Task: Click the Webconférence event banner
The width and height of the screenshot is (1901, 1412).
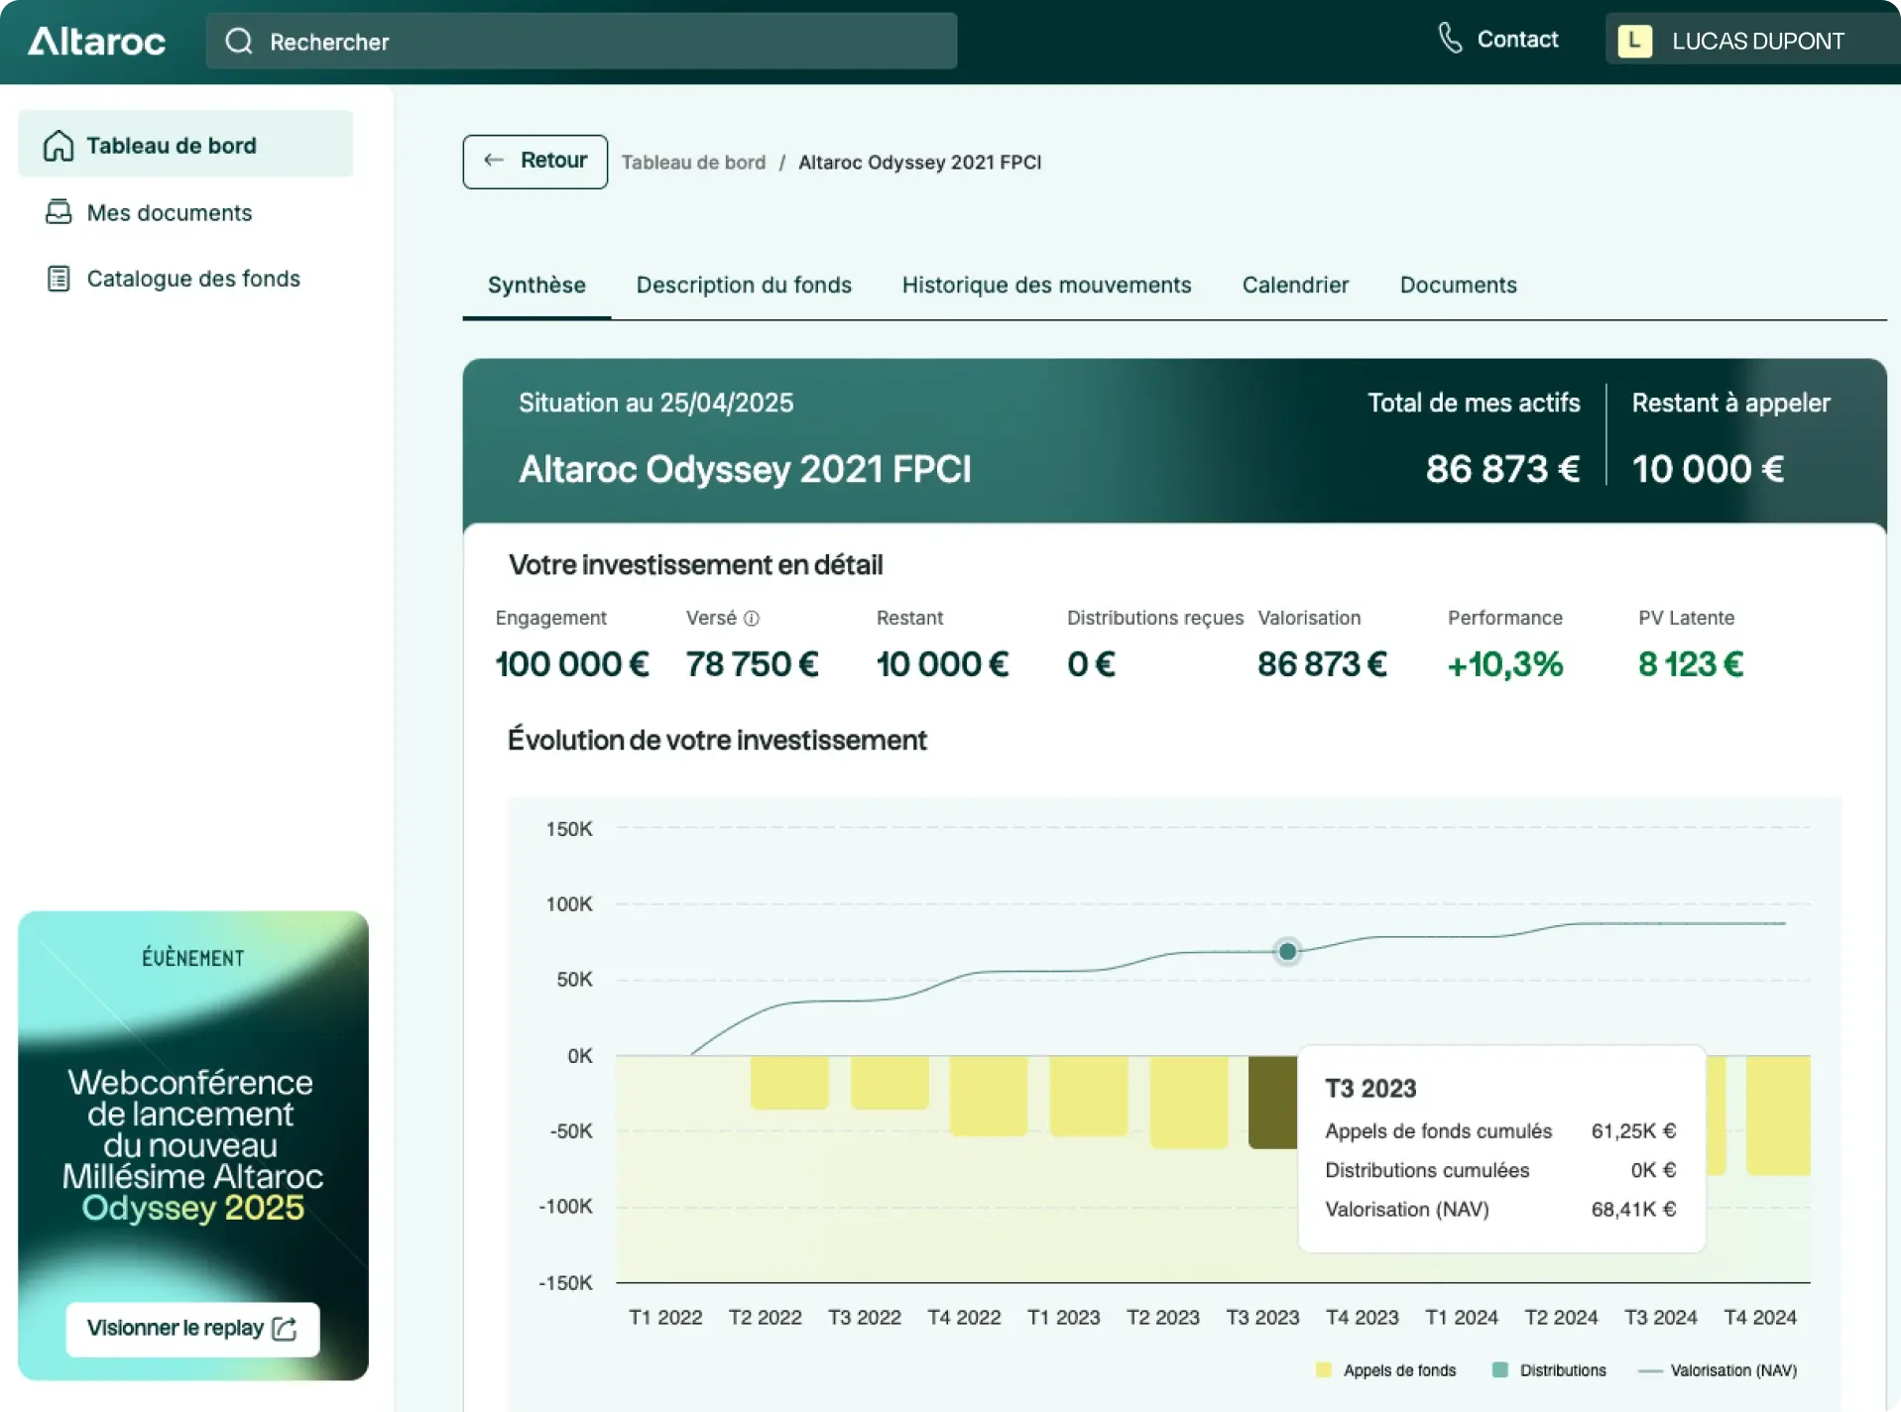Action: pos(193,1144)
